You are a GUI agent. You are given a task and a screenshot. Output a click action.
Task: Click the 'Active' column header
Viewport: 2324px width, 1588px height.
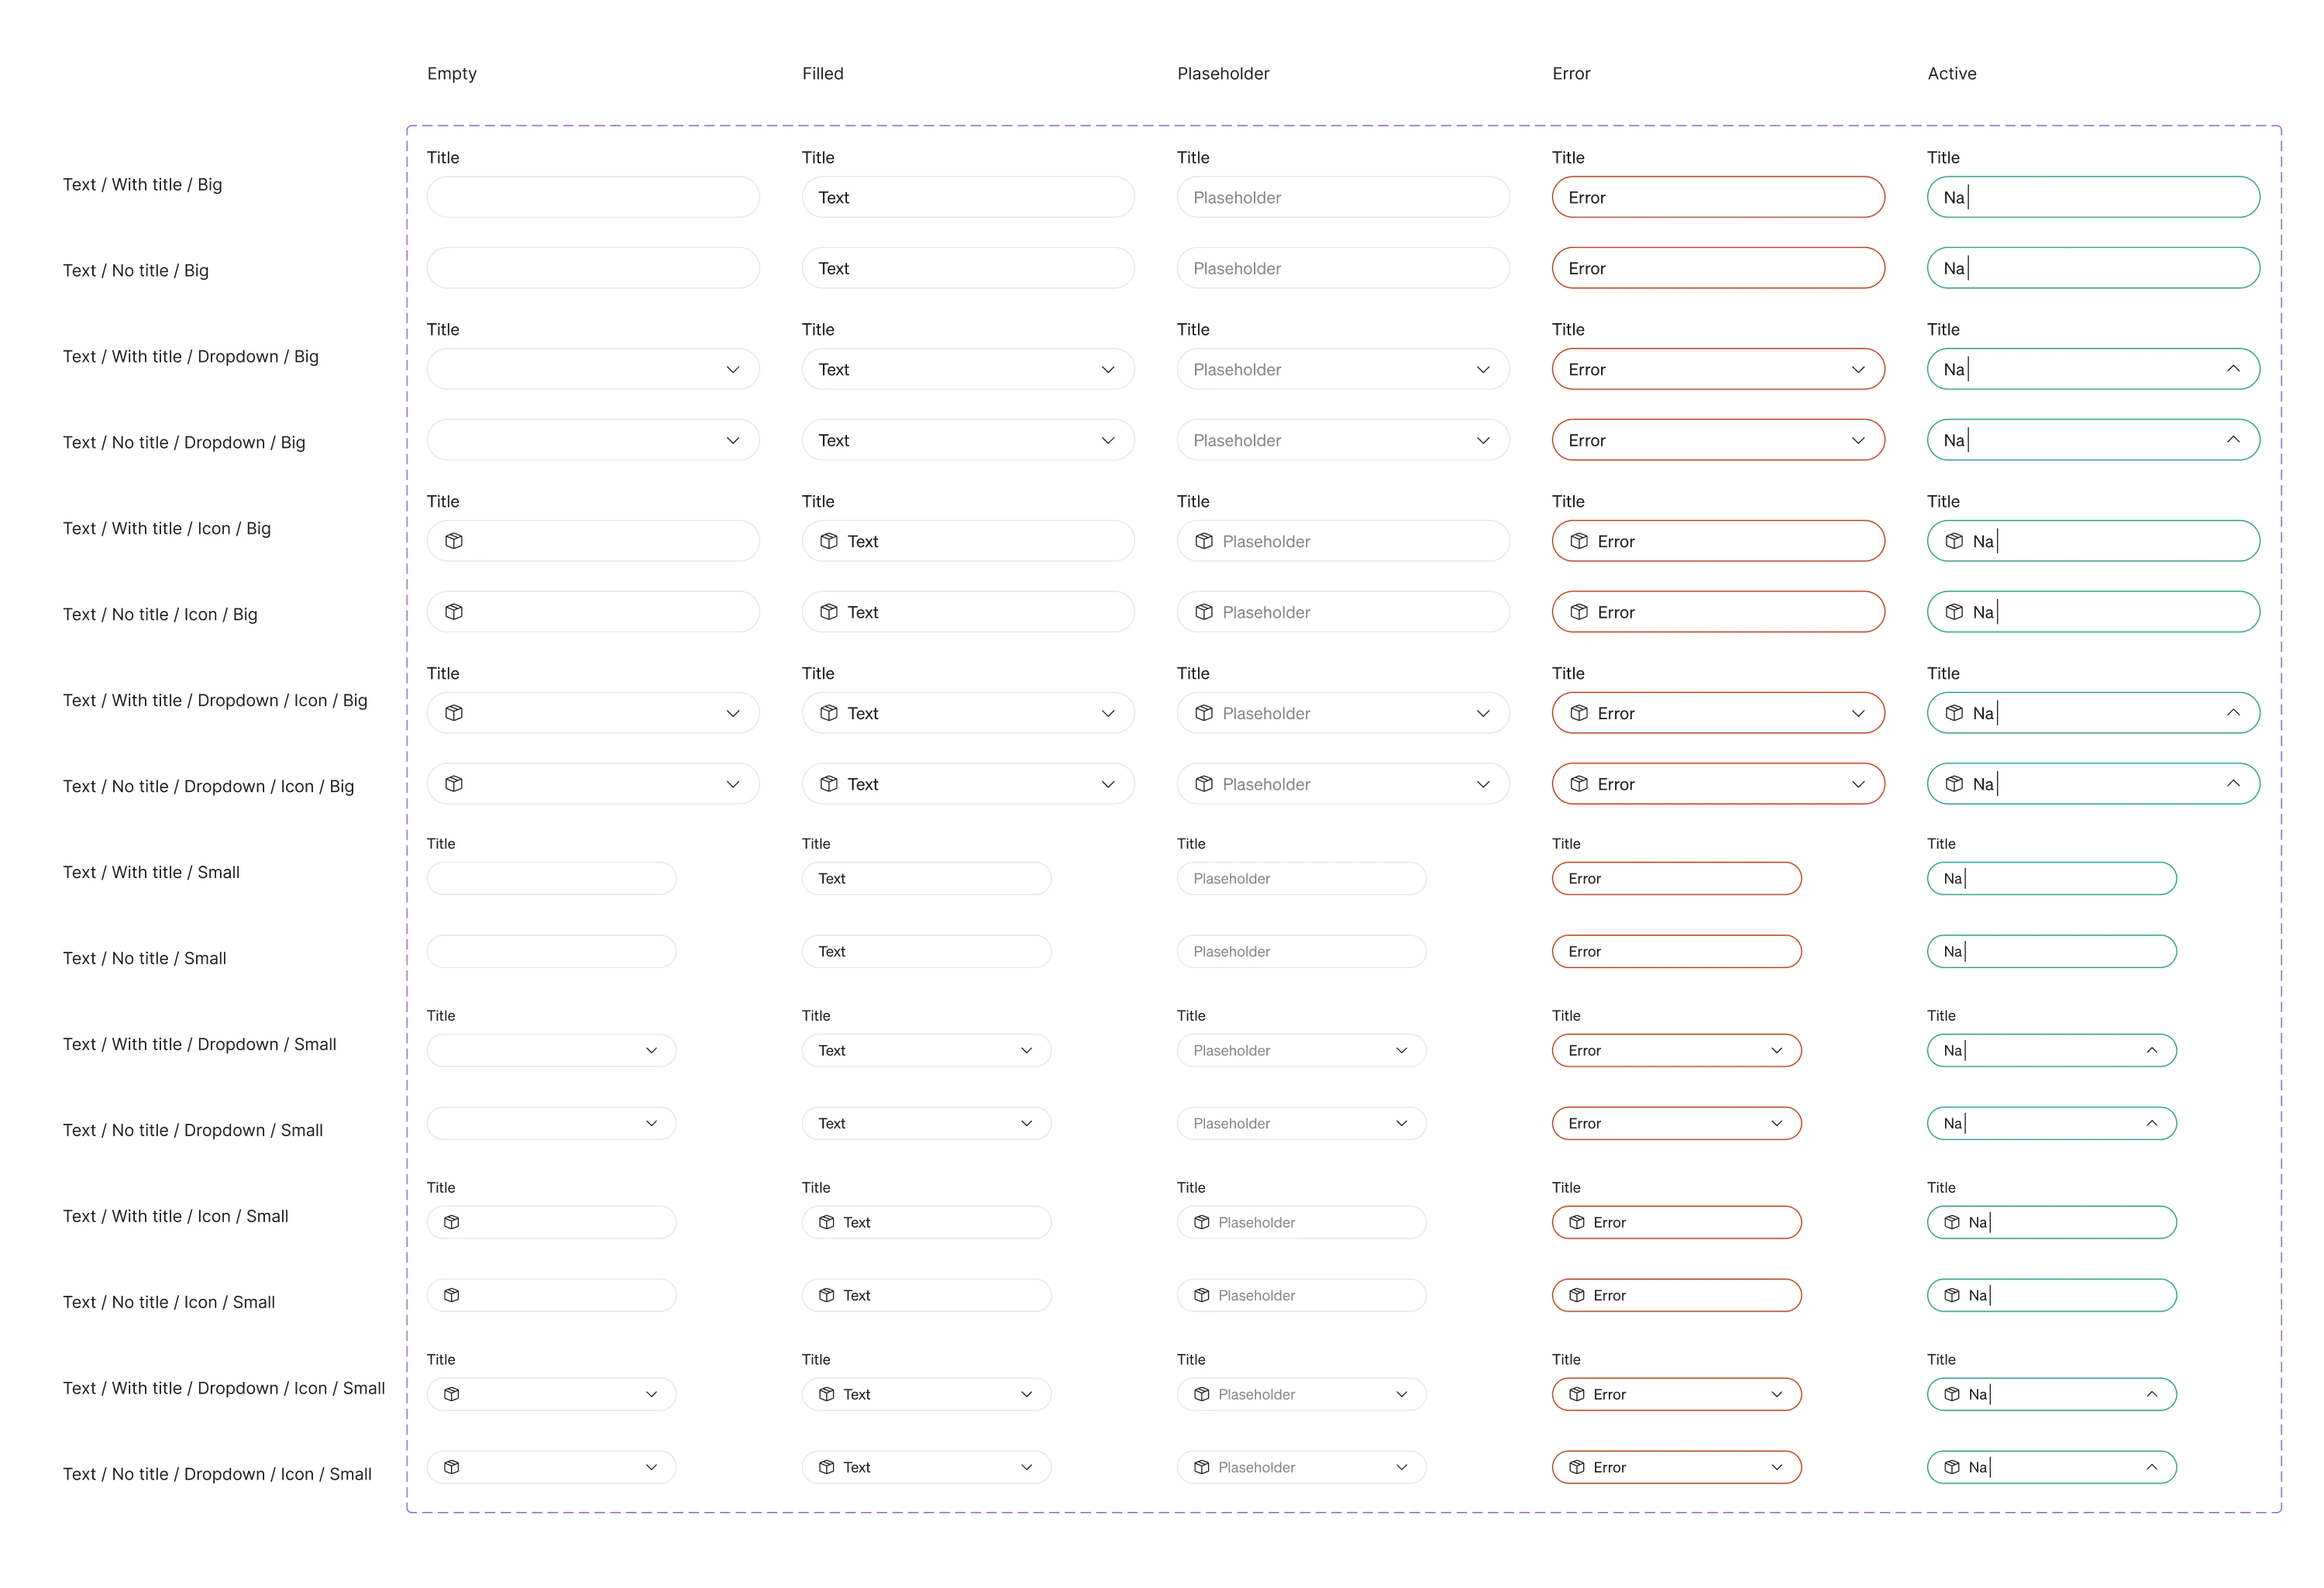1951,73
